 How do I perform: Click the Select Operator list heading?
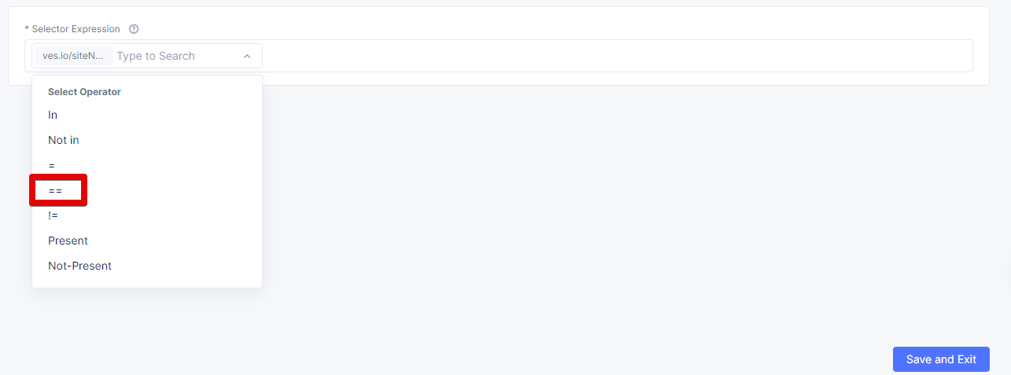[x=84, y=92]
